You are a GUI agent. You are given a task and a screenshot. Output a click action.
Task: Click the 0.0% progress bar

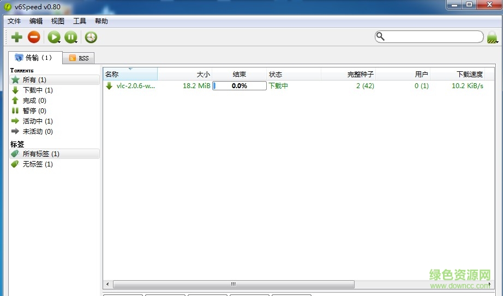(239, 86)
